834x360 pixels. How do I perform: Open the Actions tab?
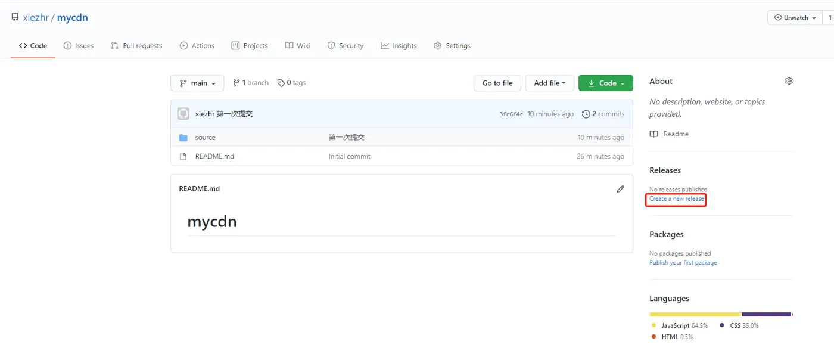point(197,45)
